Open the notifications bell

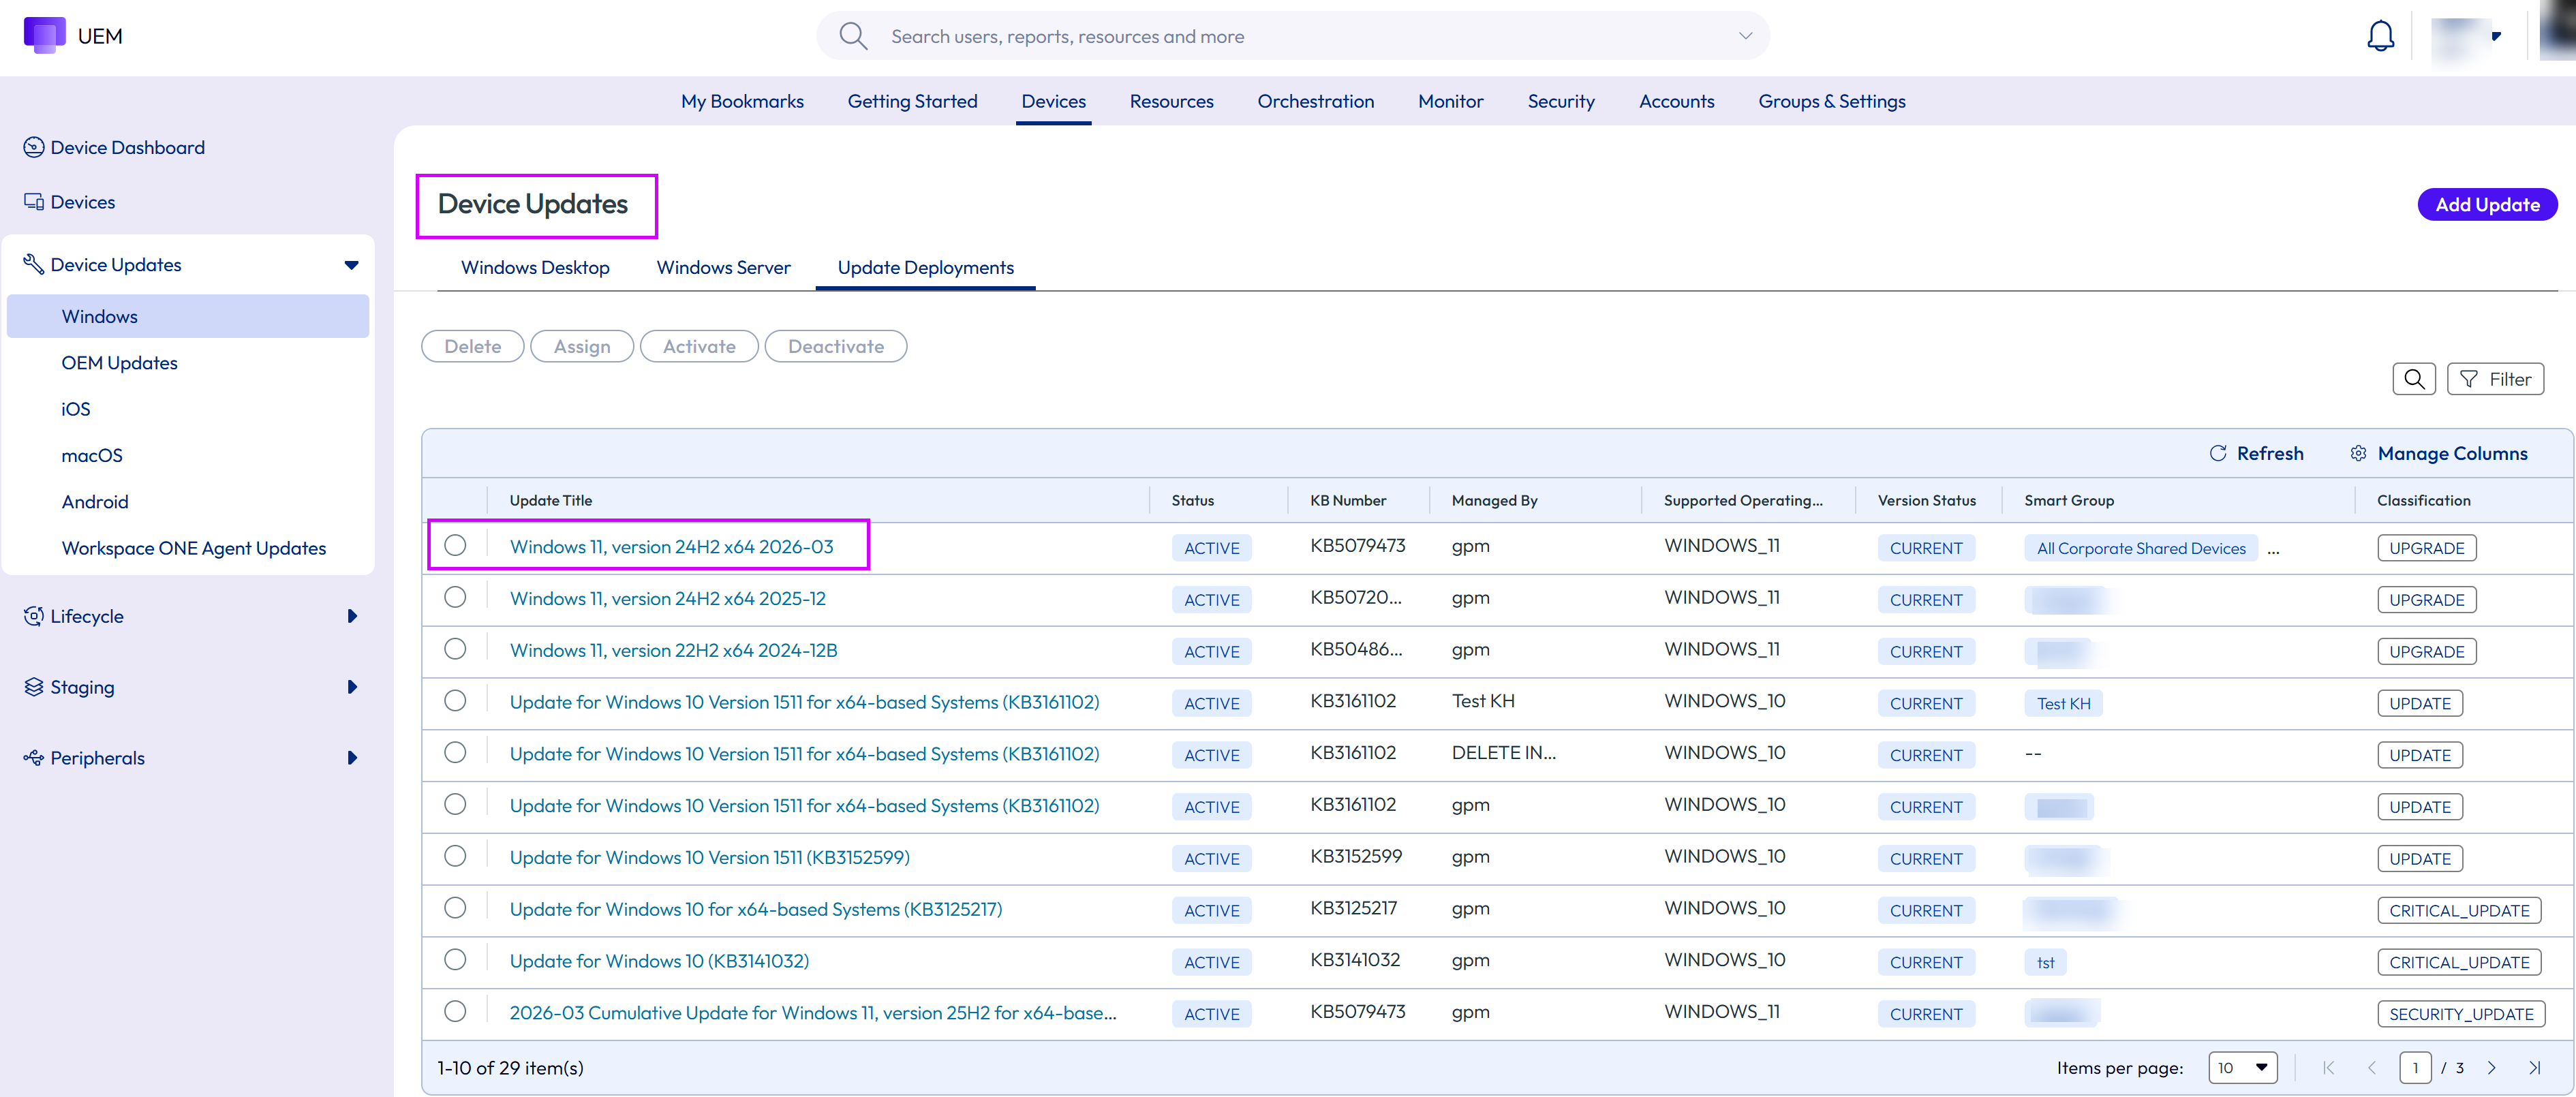coord(2380,37)
